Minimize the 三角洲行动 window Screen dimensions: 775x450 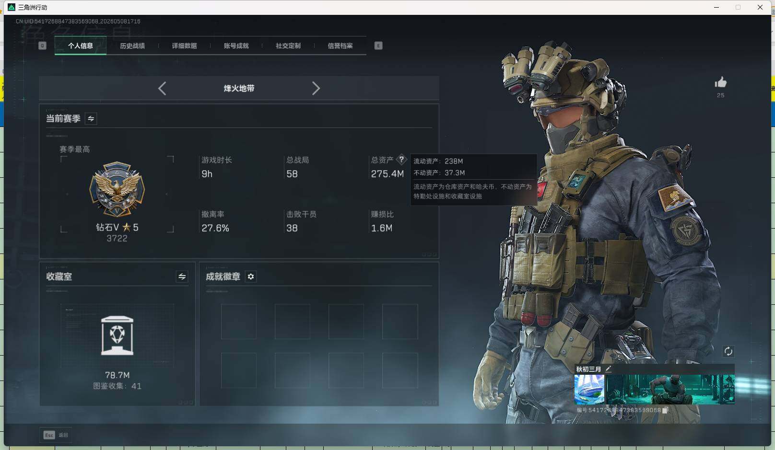pos(716,7)
